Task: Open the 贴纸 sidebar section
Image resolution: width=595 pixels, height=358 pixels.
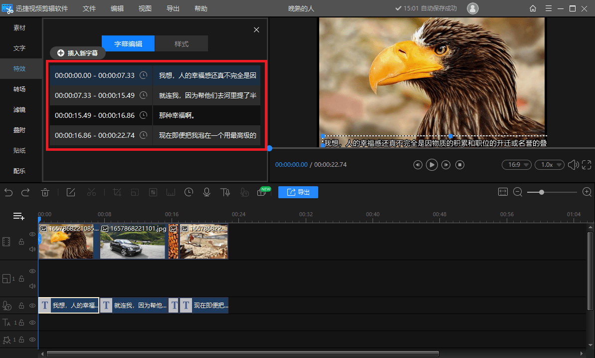Action: point(19,150)
